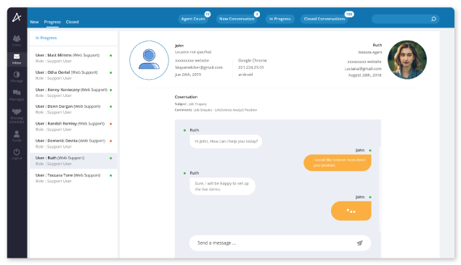The image size is (461, 265).
Task: Select user Matt Mimms conversation
Action: 73,58
